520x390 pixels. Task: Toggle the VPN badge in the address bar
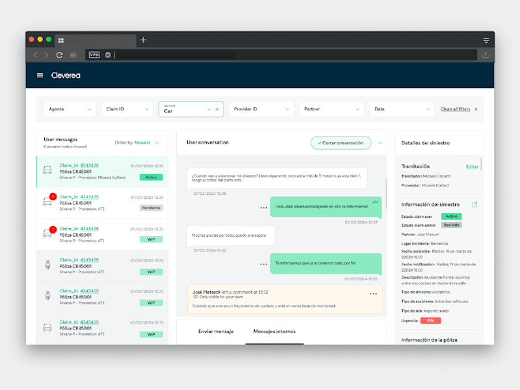[94, 55]
